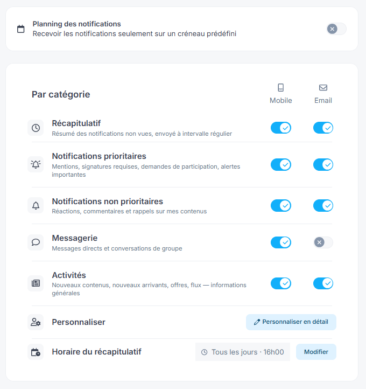Click the clock icon next to Récapitulatif
Viewport: 366px width, 389px height.
[x=36, y=128]
